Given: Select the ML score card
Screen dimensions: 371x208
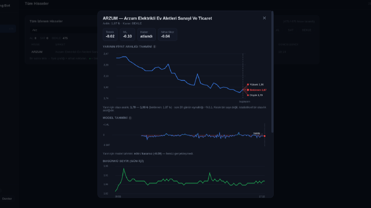Looking at the screenshot, I should [127, 35].
